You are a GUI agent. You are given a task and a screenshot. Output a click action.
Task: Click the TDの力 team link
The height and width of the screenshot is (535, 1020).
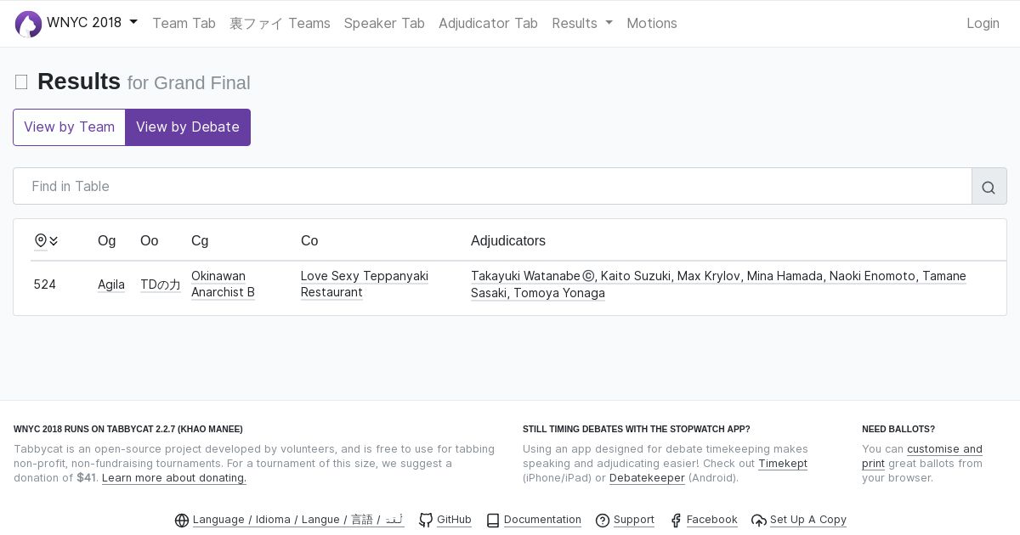click(161, 284)
